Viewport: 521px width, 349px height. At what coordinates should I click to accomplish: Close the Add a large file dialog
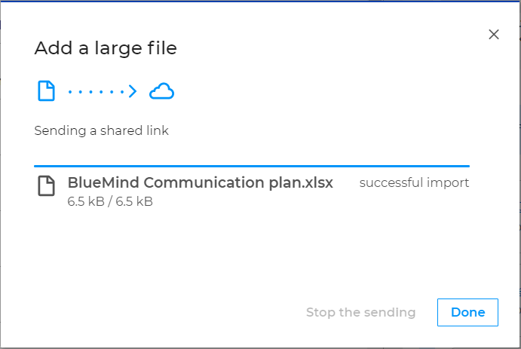click(494, 34)
